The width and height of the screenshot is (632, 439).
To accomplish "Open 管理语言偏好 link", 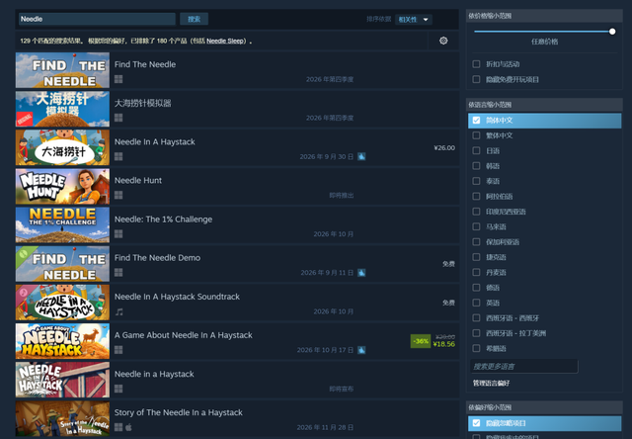I will coord(491,383).
